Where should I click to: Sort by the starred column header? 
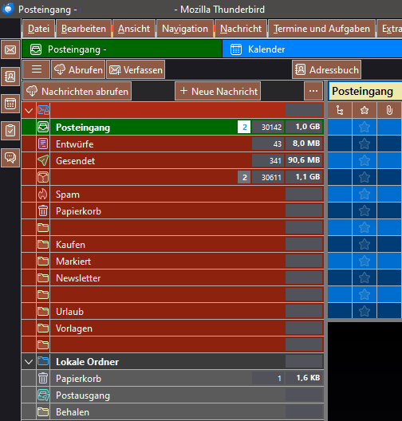(x=365, y=110)
